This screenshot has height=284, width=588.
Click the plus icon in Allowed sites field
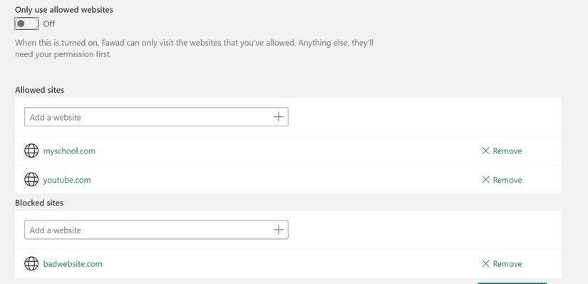278,117
